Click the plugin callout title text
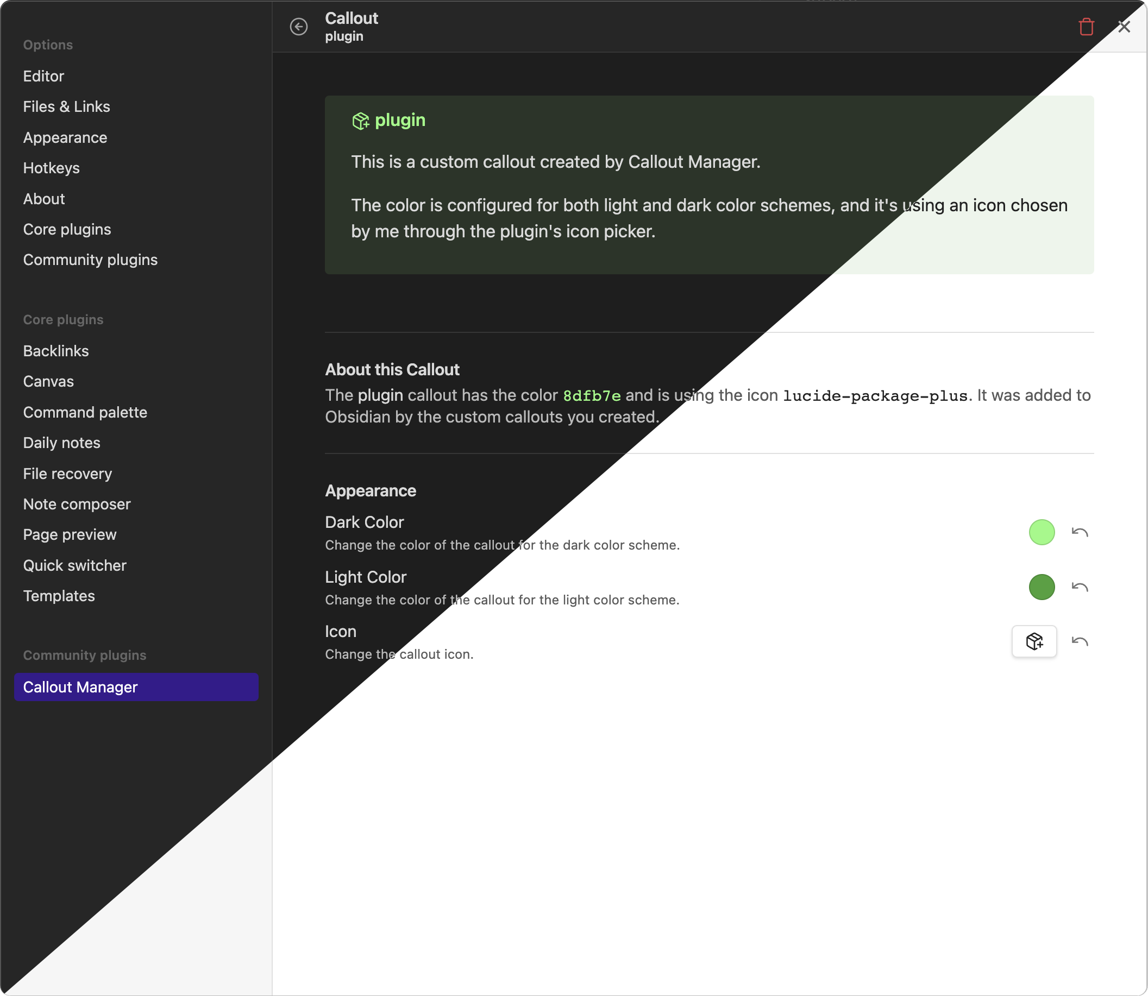This screenshot has width=1148, height=996. (x=400, y=120)
